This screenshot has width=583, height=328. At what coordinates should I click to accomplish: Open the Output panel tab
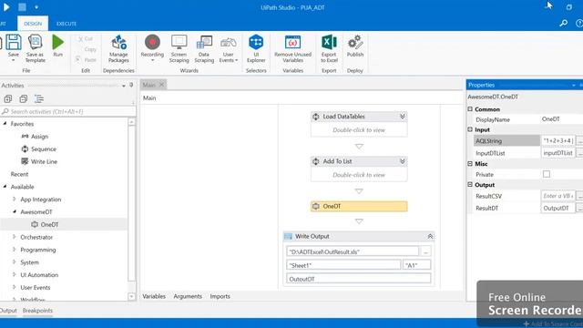click(x=8, y=311)
